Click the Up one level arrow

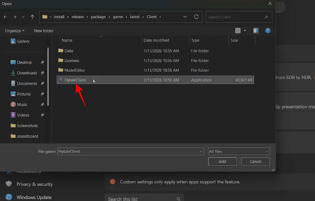[x=32, y=17]
